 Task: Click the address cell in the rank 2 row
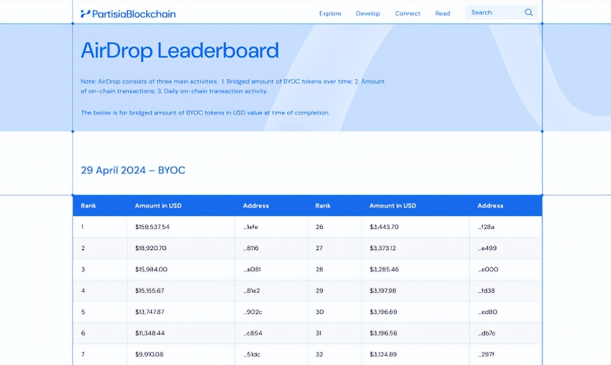(271, 248)
